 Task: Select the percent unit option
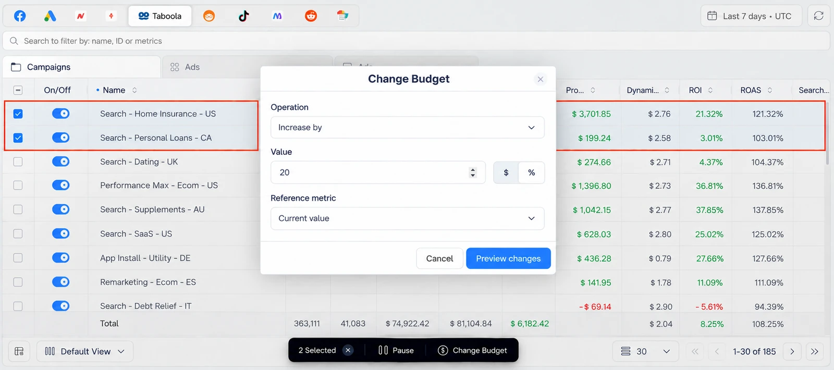[x=532, y=172]
